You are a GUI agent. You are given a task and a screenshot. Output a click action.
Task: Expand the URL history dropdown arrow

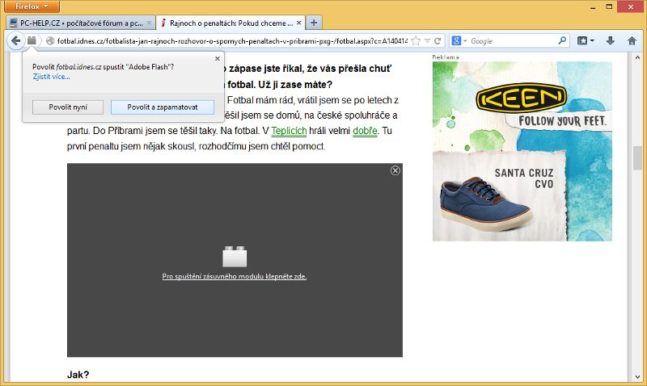(x=426, y=40)
